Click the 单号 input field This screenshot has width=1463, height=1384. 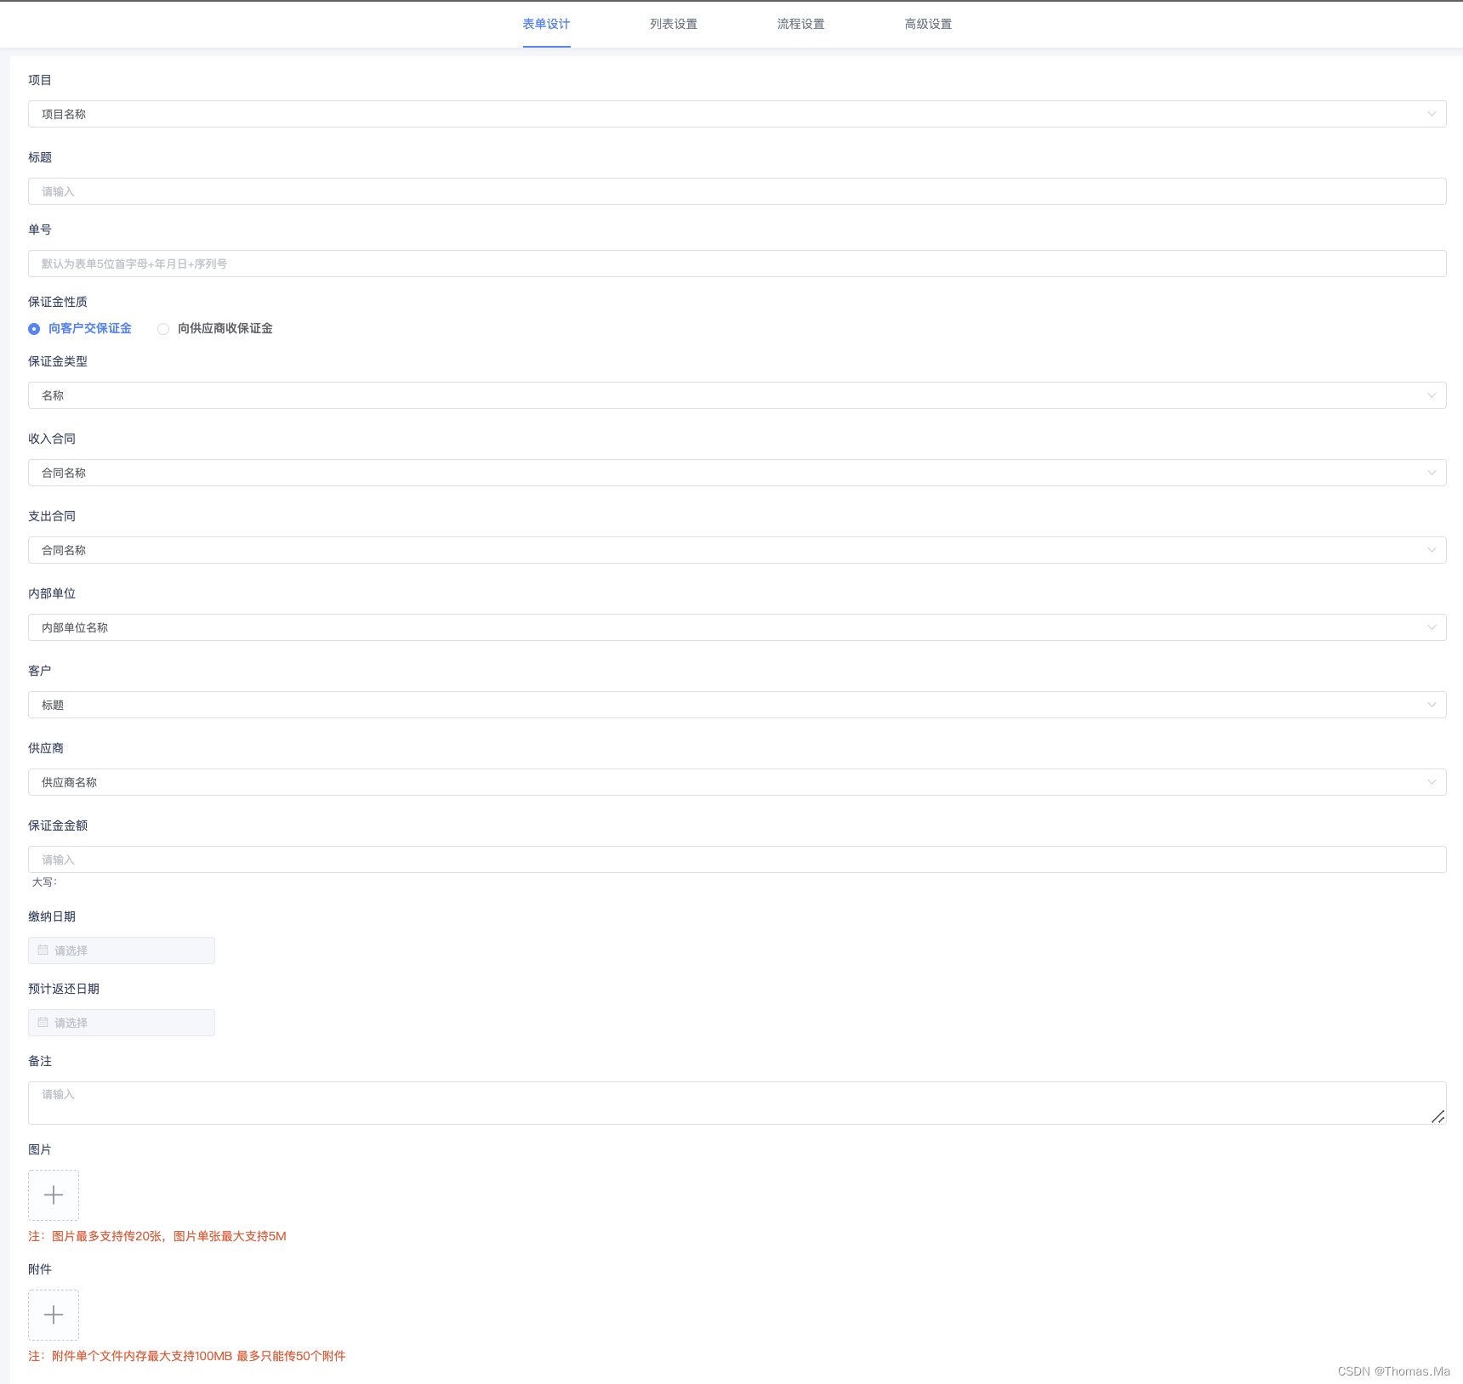pyautogui.click(x=737, y=264)
